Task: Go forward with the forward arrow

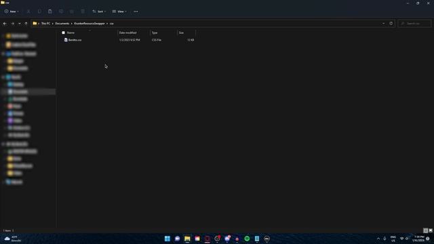Action: 13,24
